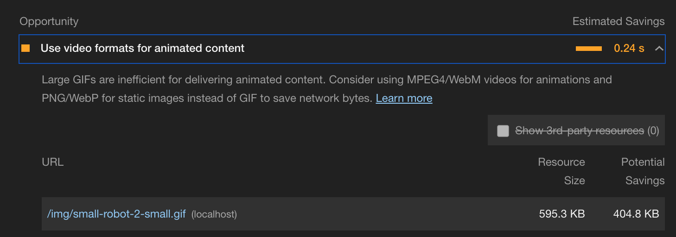Click the 0.24 s savings value

(x=629, y=48)
